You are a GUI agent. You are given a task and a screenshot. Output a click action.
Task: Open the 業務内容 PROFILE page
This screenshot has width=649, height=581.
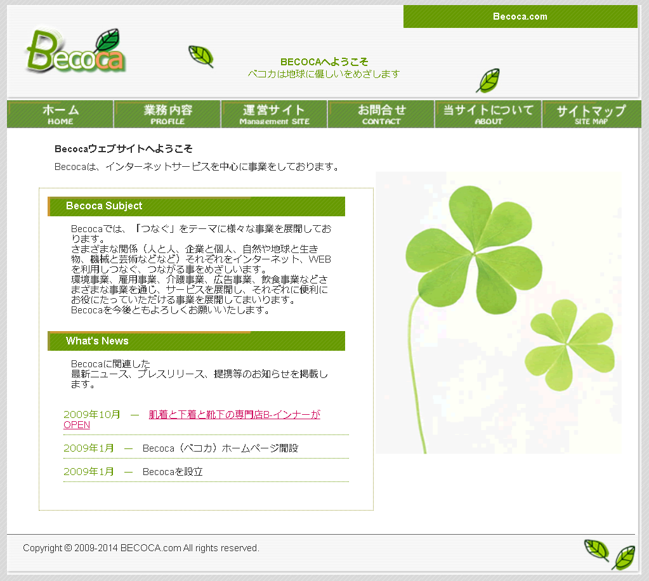166,114
